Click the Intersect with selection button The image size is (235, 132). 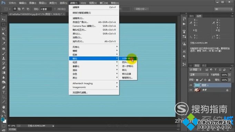pos(28,9)
